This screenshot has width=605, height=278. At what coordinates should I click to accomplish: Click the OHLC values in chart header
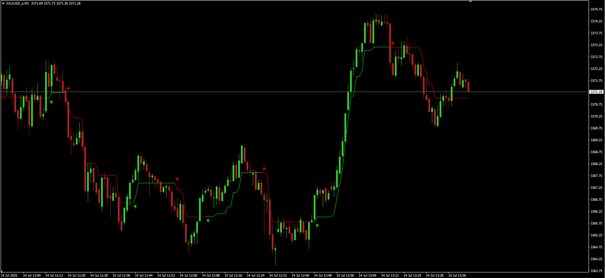pyautogui.click(x=56, y=3)
